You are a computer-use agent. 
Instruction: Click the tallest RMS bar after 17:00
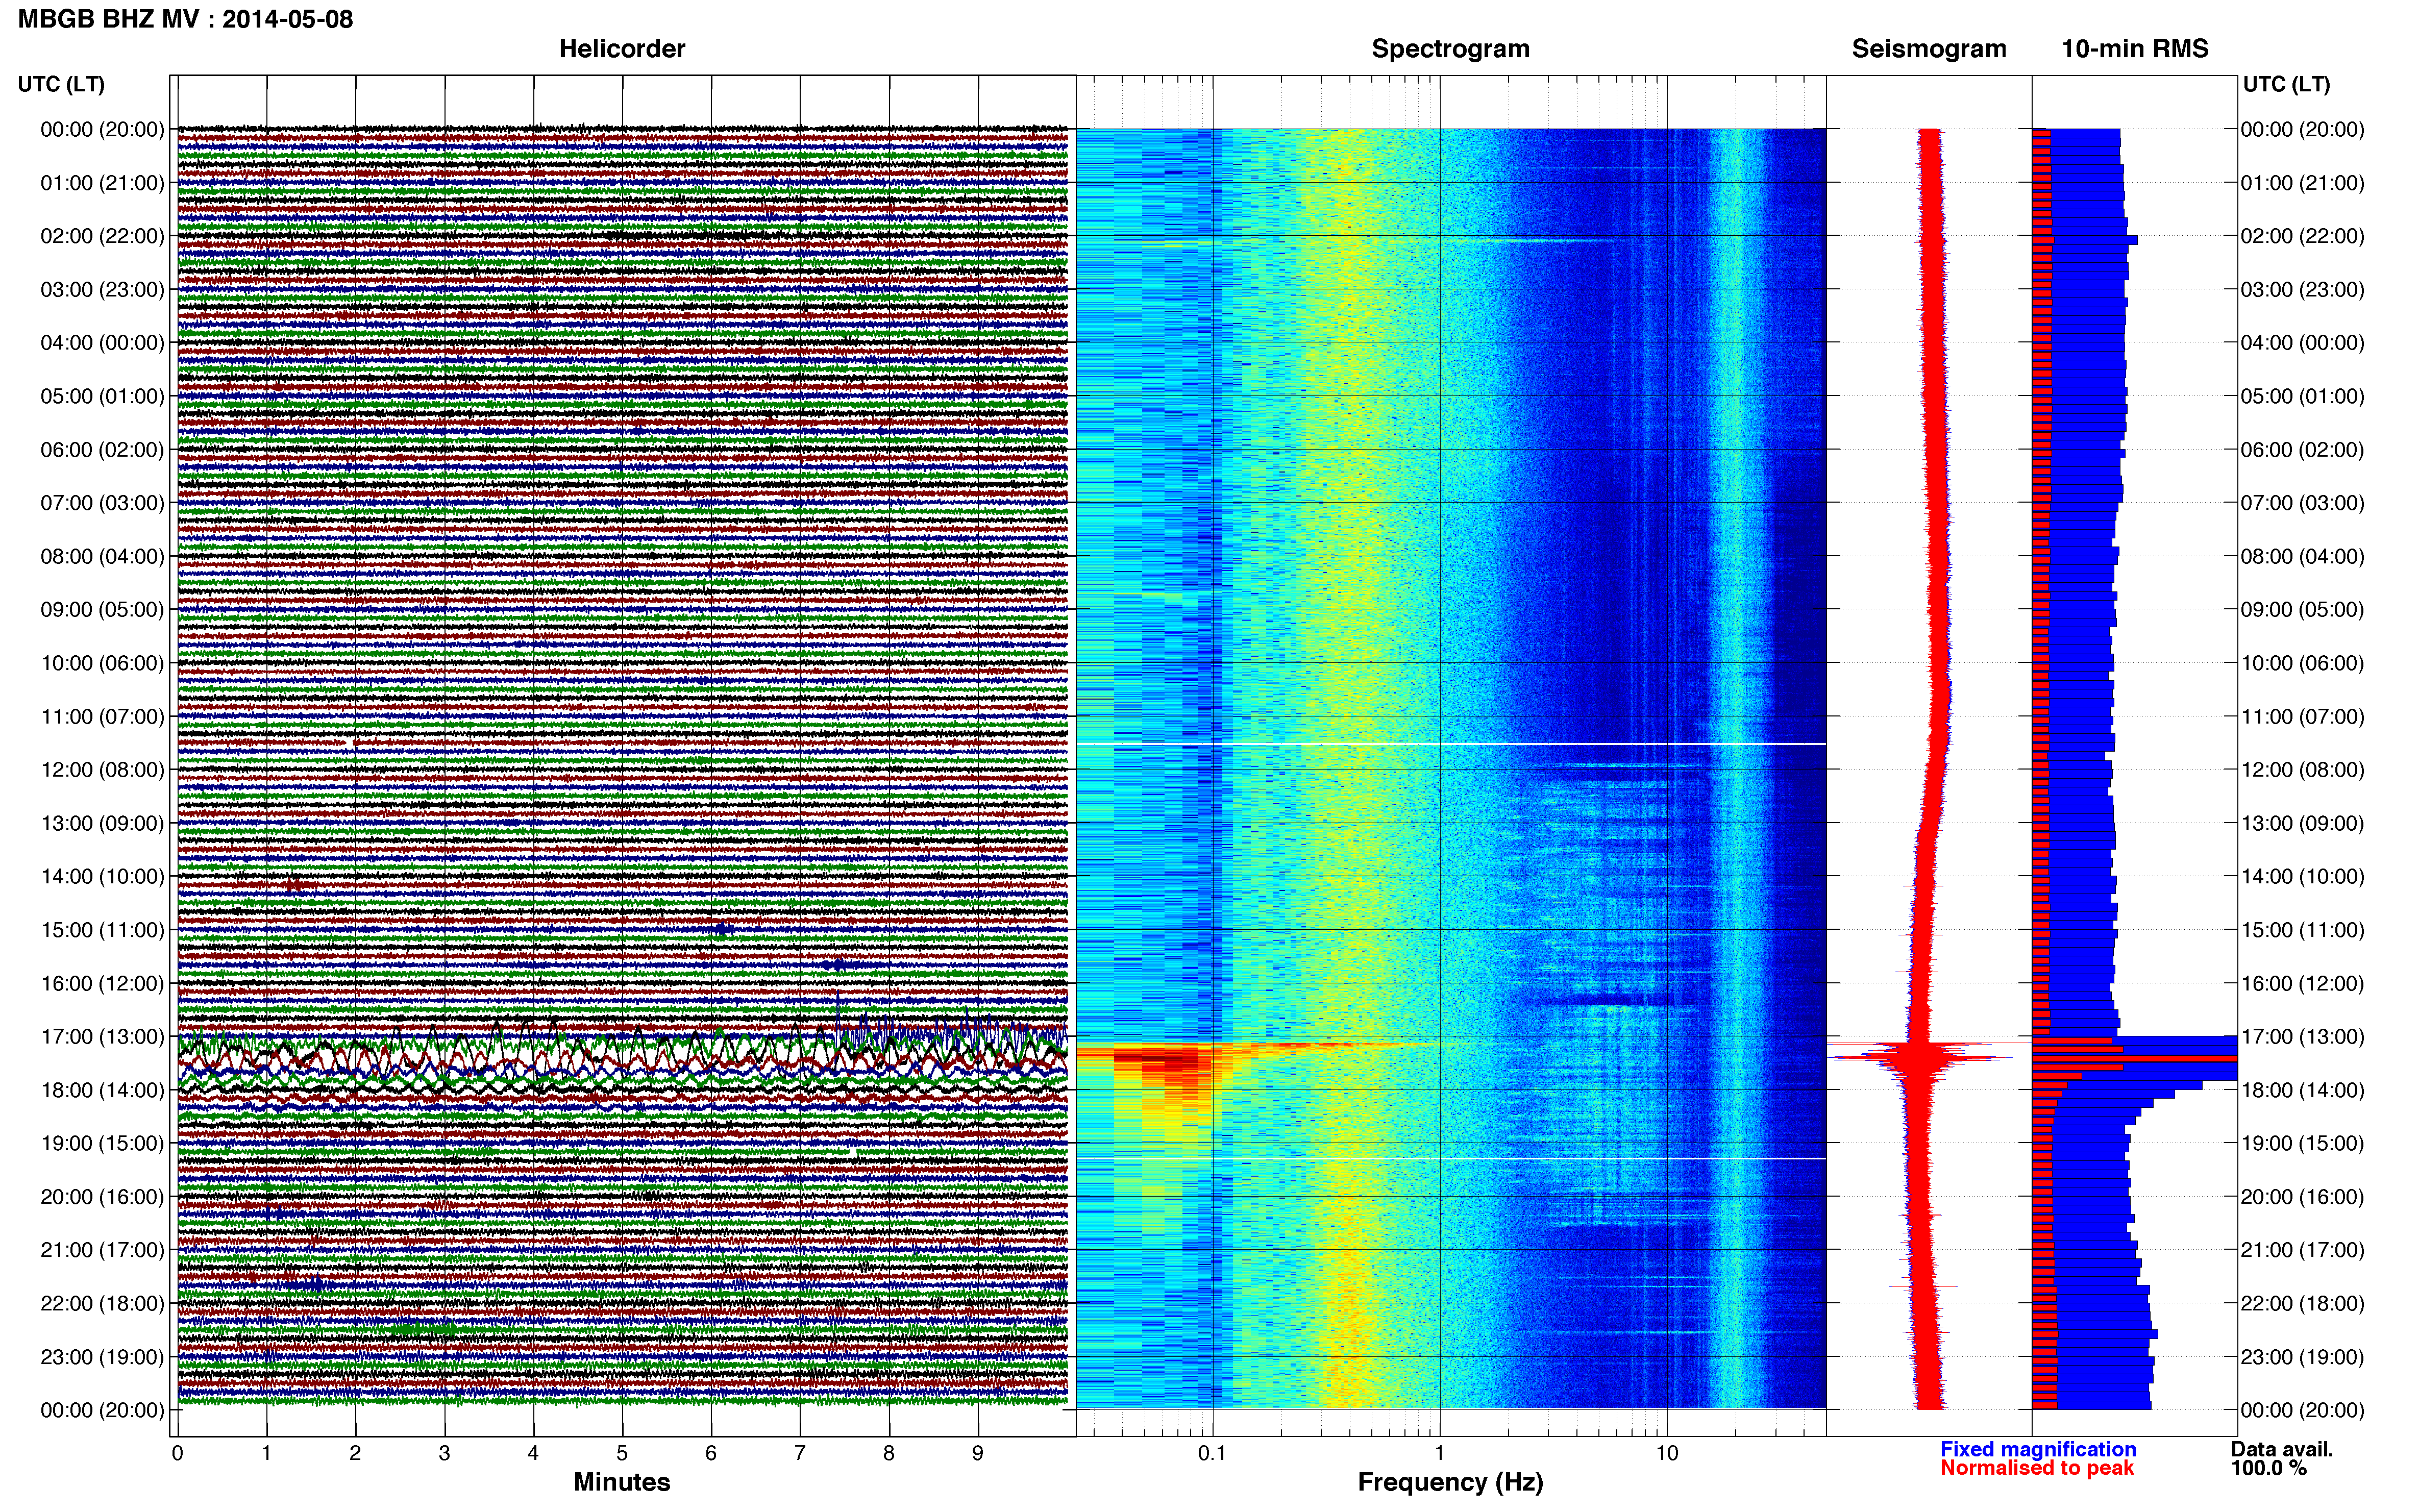pyautogui.click(x=2135, y=1058)
